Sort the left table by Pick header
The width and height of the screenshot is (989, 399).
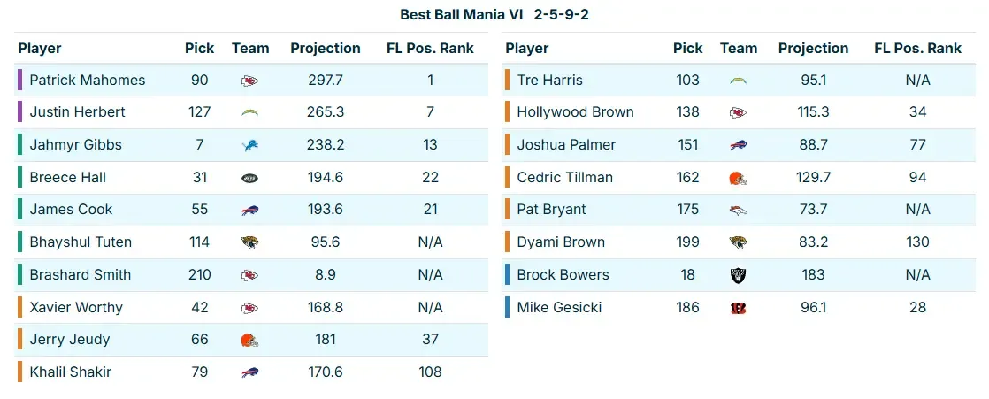tap(199, 49)
